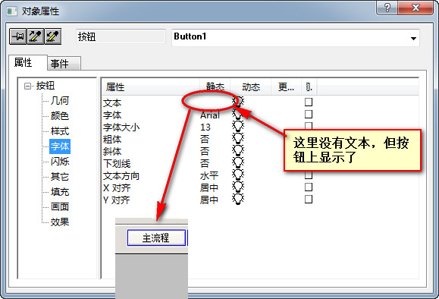This screenshot has height=299, width=439.
Task: Click the 静态 column header
Action: coord(215,87)
